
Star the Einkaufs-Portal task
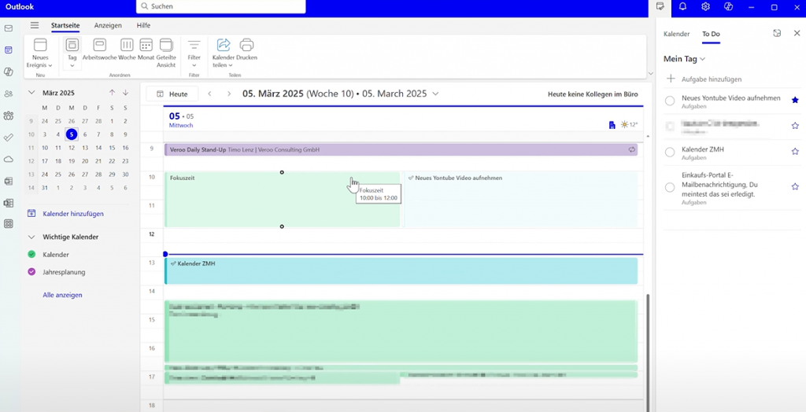point(795,186)
